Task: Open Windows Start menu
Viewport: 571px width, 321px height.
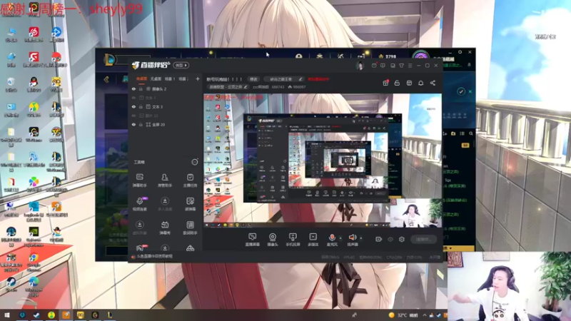Action: click(x=6, y=315)
